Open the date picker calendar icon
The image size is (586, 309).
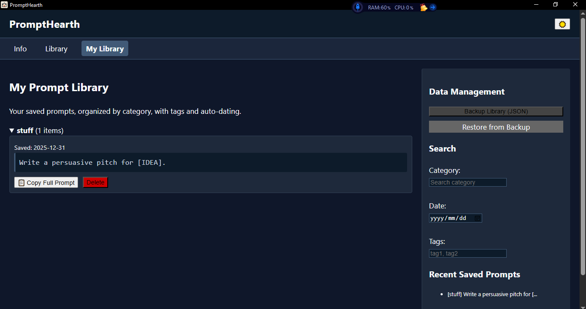[477, 218]
